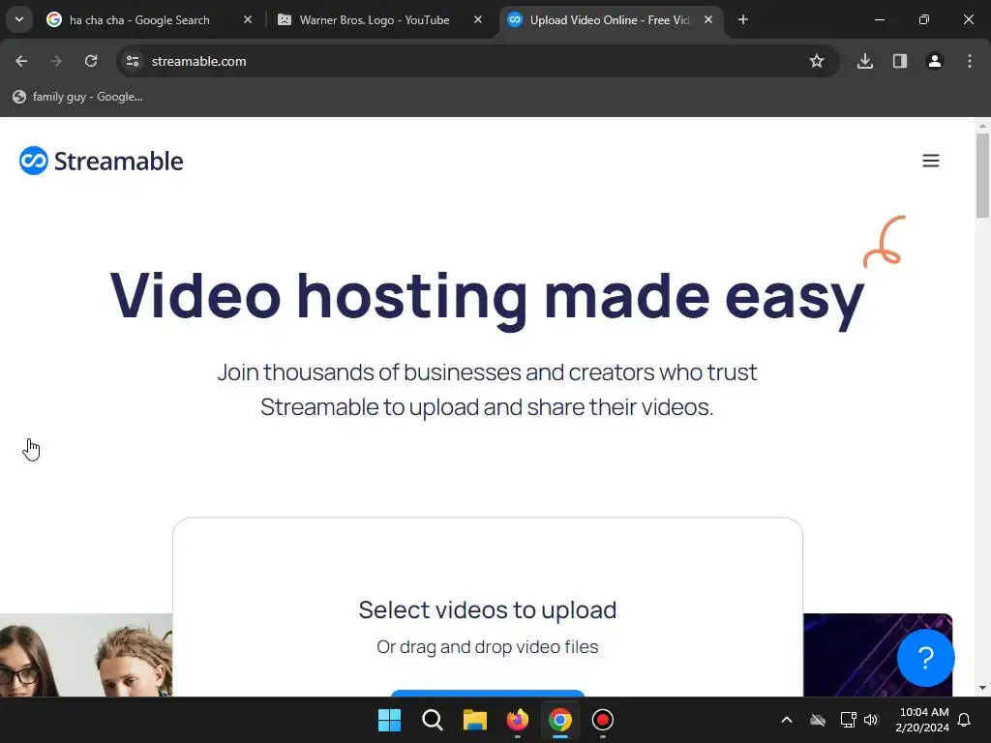This screenshot has width=991, height=743.
Task: Click the volume speaker tray icon
Action: (871, 720)
